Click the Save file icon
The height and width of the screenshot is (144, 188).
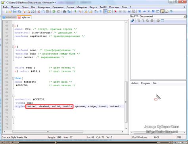(15, 11)
